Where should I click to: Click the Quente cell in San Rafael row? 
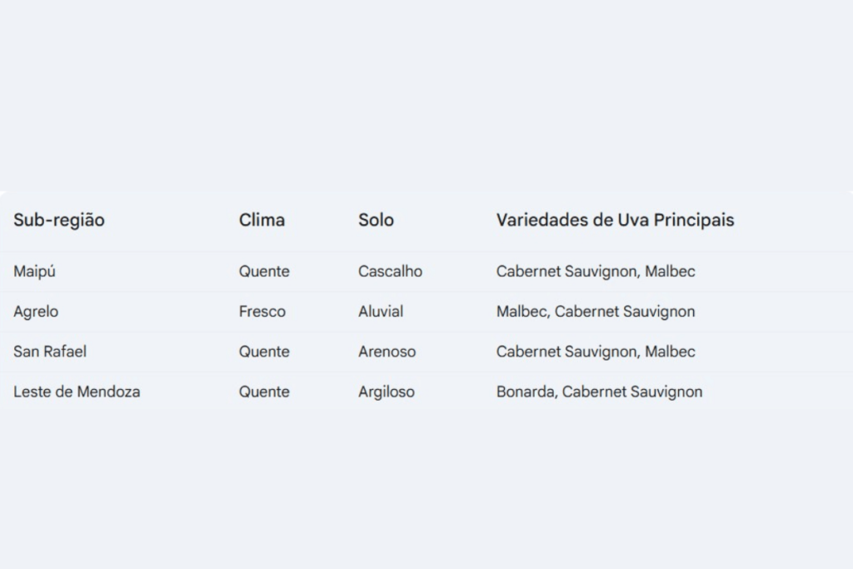[264, 352]
